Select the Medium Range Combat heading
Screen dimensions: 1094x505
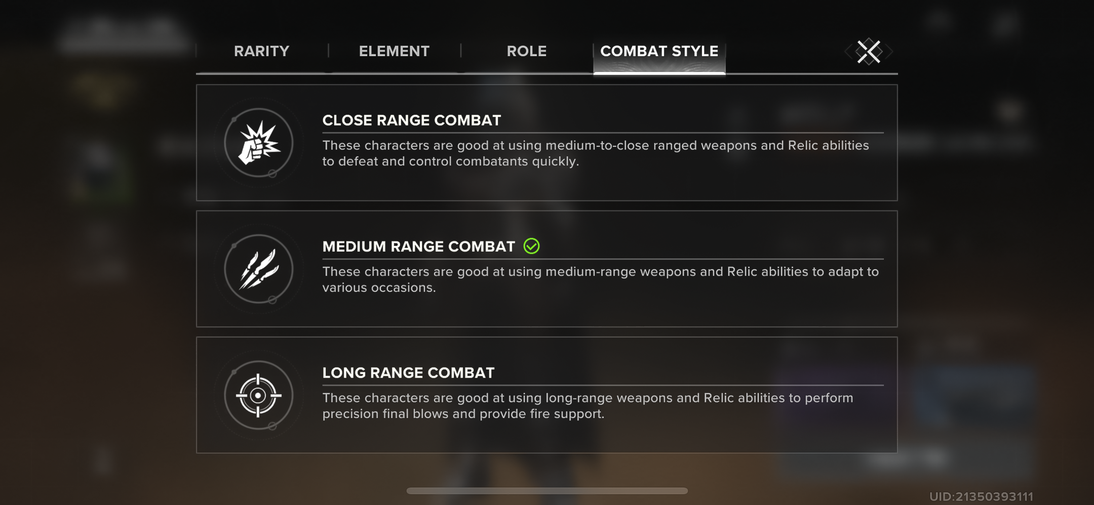pyautogui.click(x=418, y=246)
